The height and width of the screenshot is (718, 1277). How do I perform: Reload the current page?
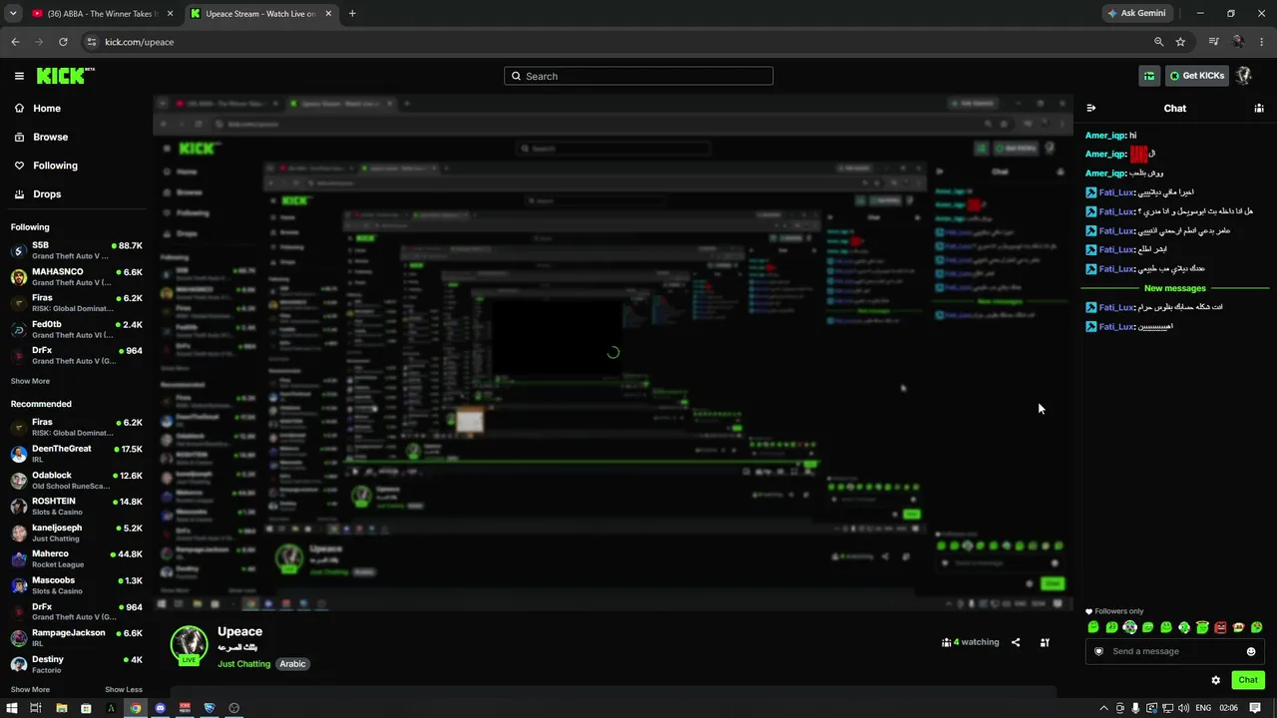click(x=63, y=42)
